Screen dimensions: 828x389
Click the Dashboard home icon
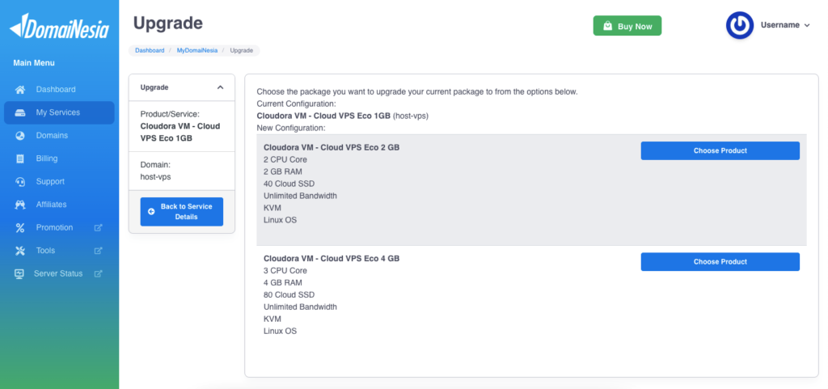pos(20,90)
